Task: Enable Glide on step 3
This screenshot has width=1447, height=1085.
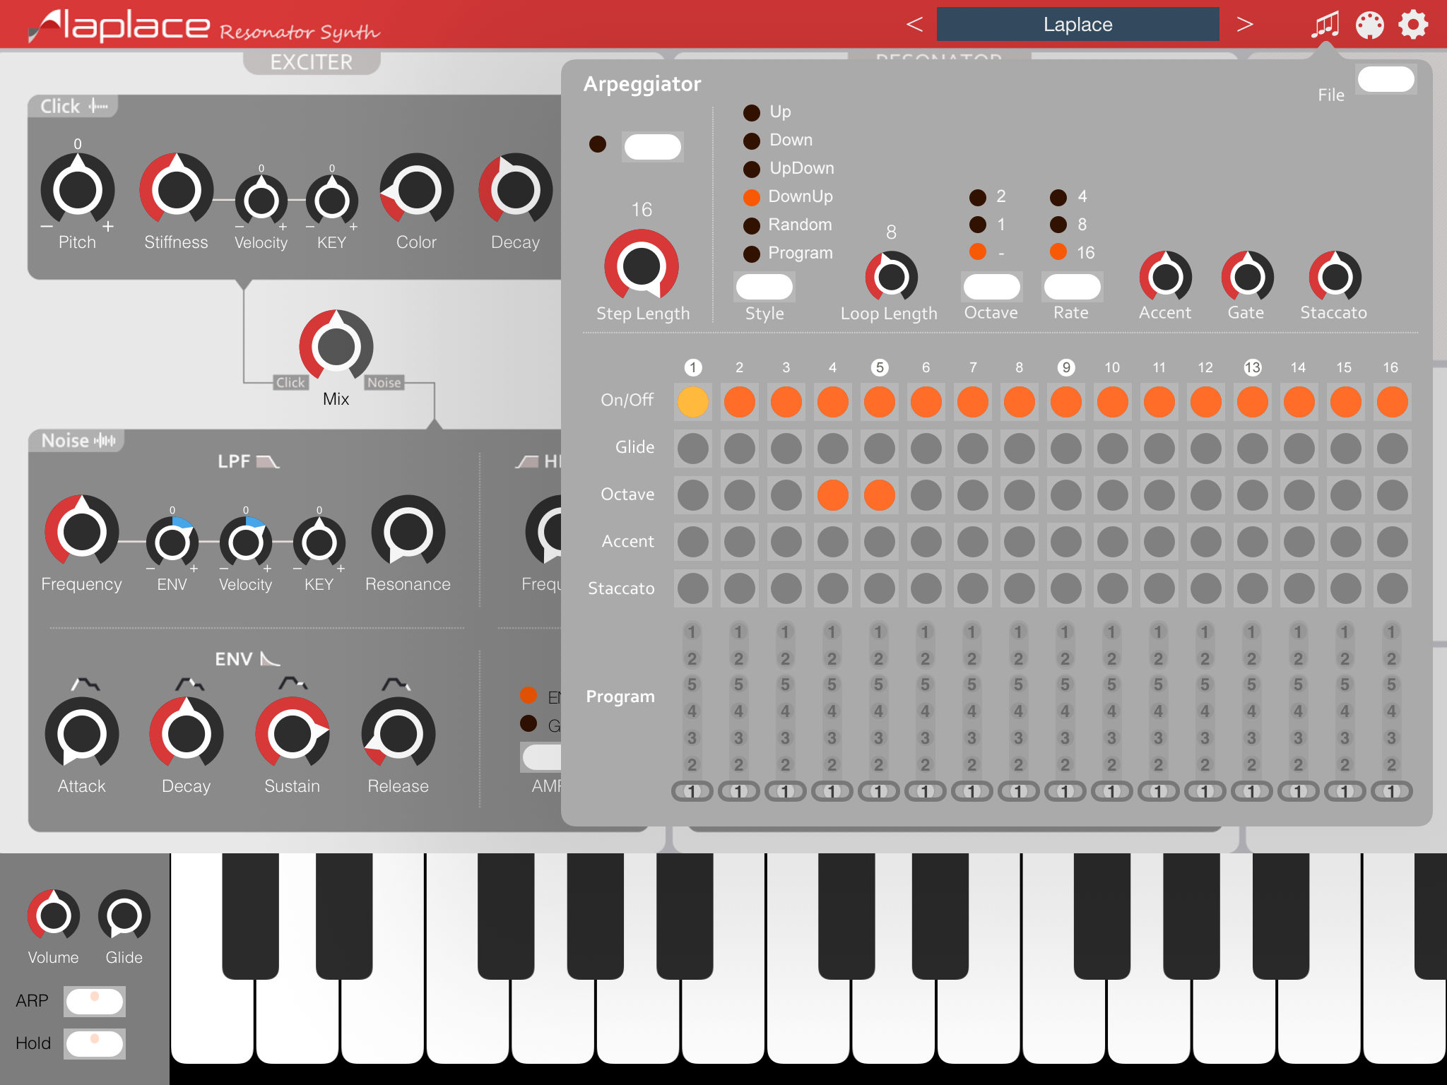Action: pos(786,449)
